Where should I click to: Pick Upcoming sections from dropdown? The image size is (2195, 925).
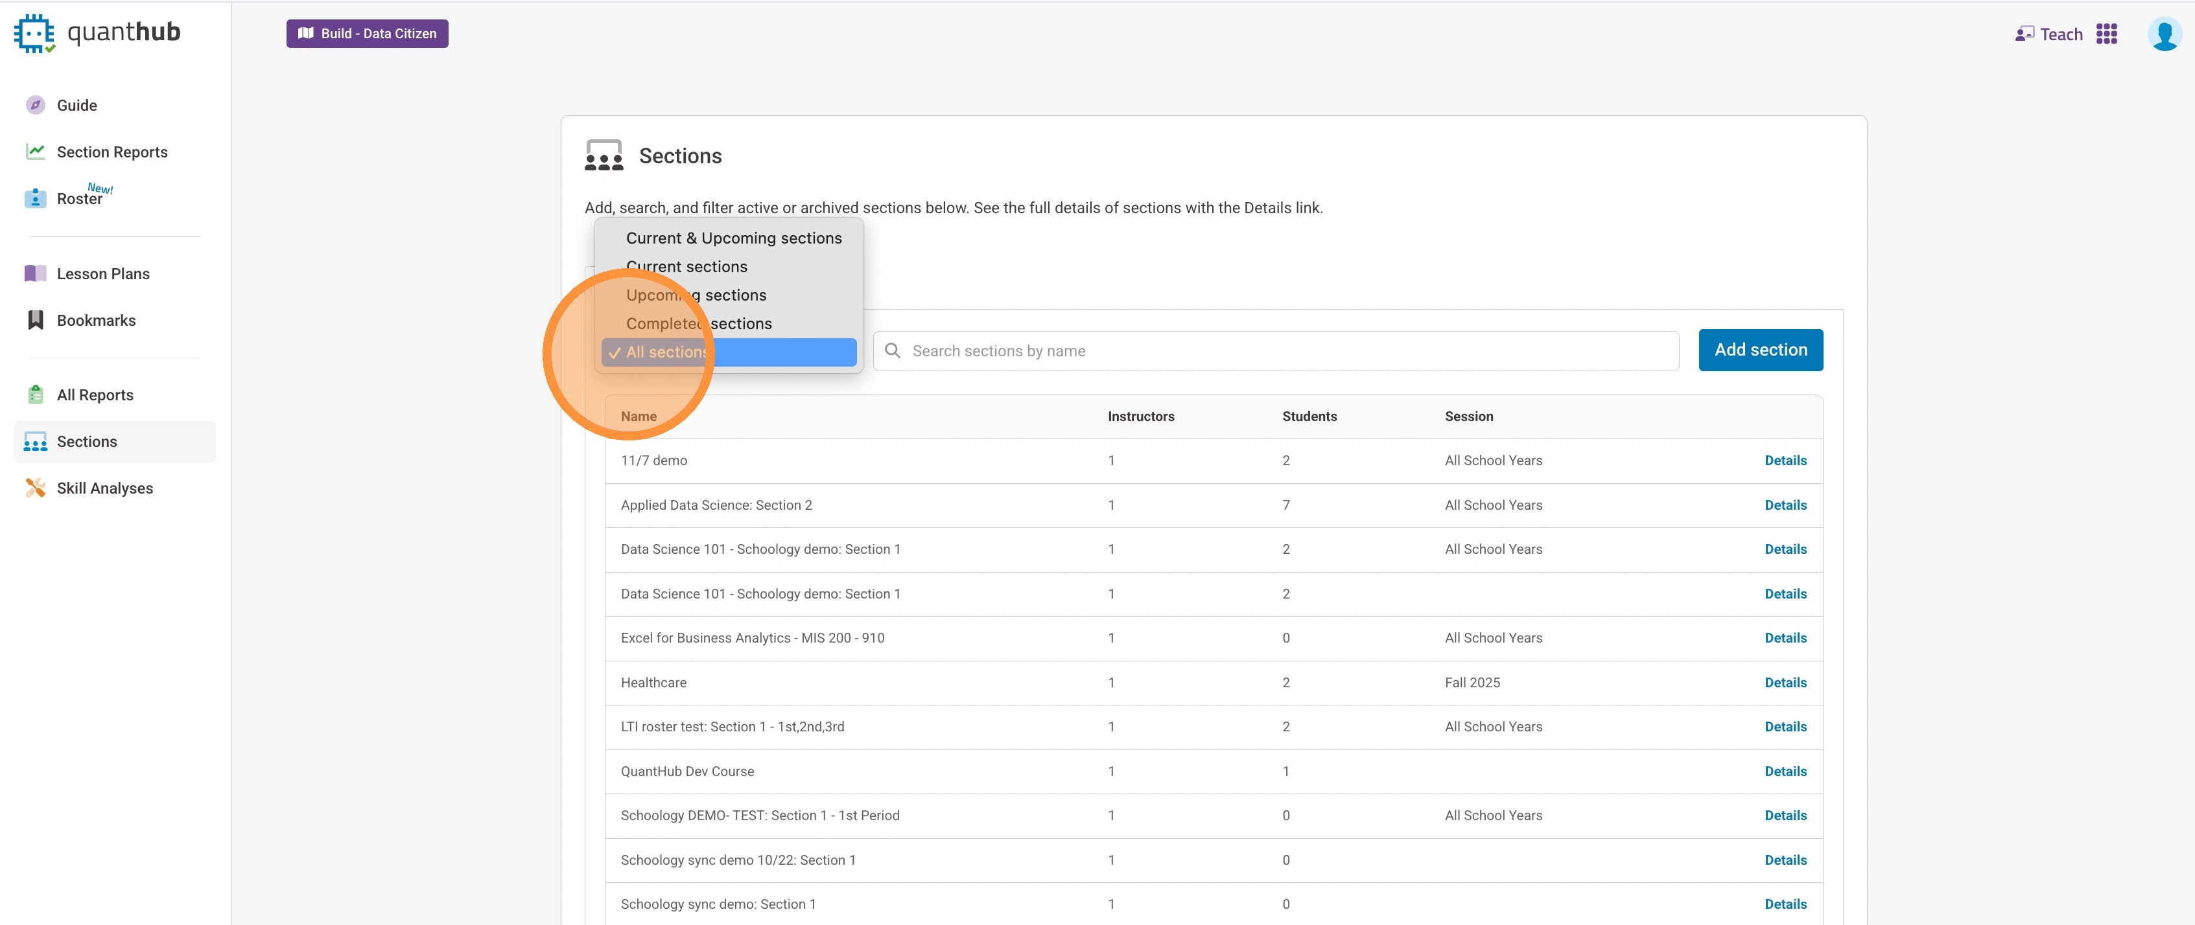(696, 295)
